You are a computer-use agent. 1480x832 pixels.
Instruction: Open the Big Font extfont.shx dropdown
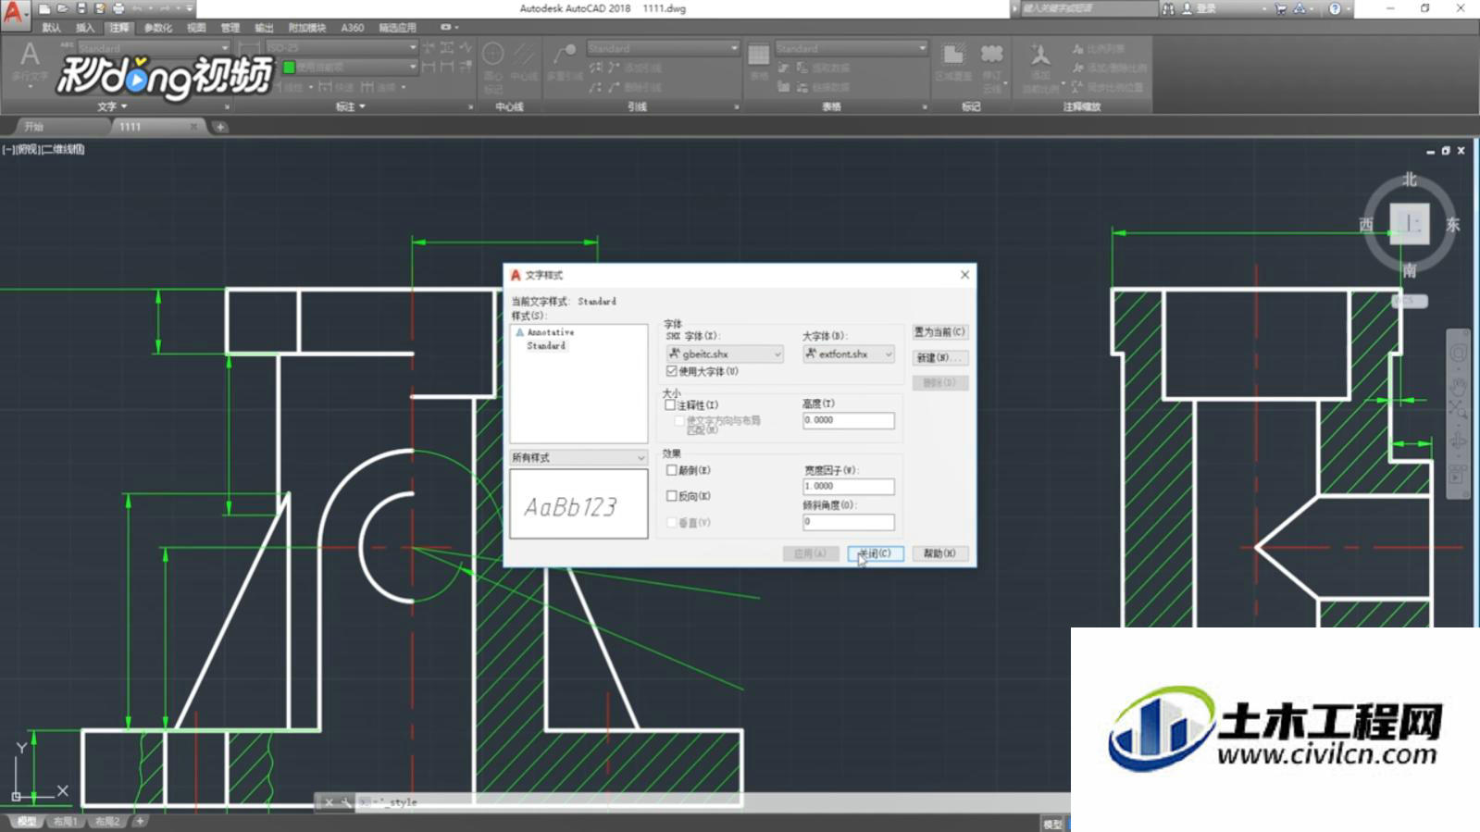coord(849,354)
